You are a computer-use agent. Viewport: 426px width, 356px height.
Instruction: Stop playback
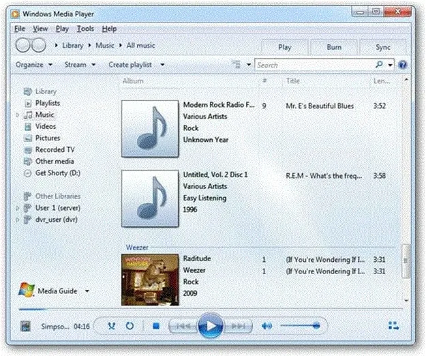[156, 326]
